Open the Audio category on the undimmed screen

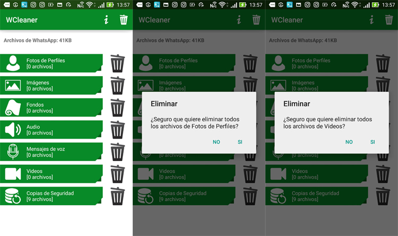pyautogui.click(x=52, y=130)
